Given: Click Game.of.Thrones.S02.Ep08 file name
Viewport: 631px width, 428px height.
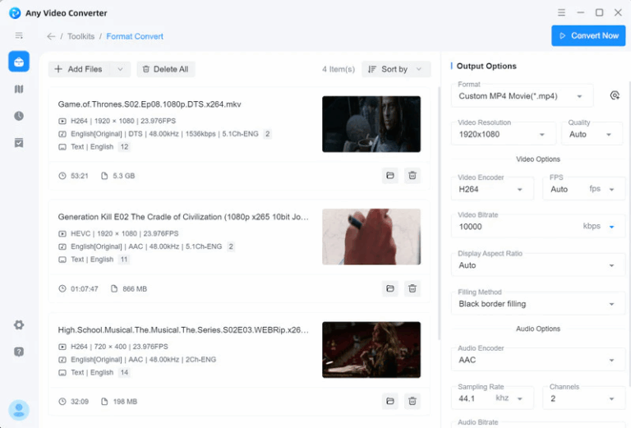Looking at the screenshot, I should pos(150,104).
